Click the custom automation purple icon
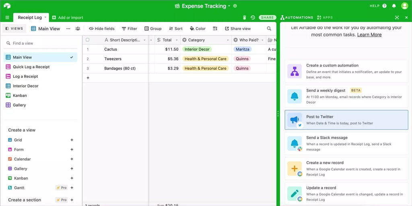412x206 pixels. 295,71
